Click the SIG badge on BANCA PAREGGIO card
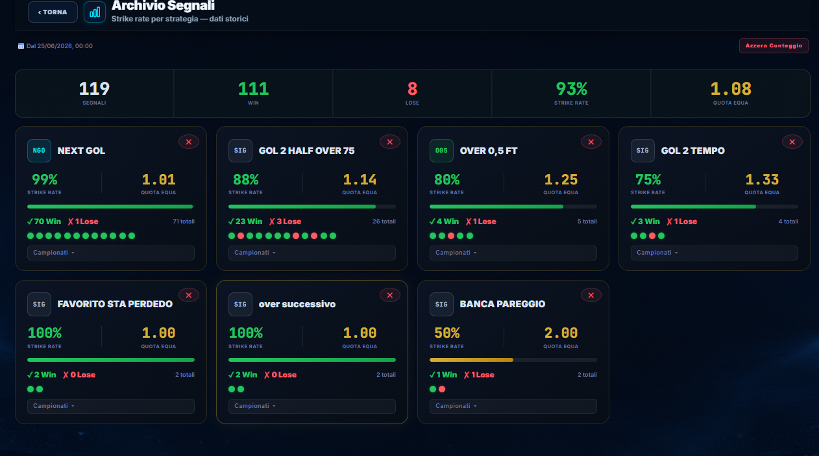 click(441, 304)
